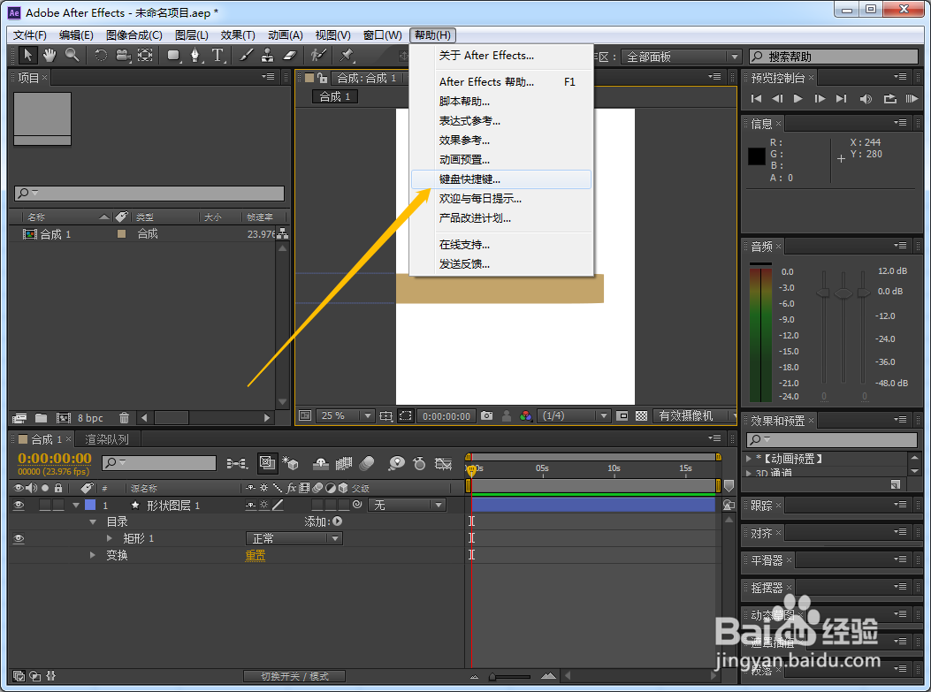Hide 矩形 1 visibility eye
The height and width of the screenshot is (692, 931).
tap(19, 538)
